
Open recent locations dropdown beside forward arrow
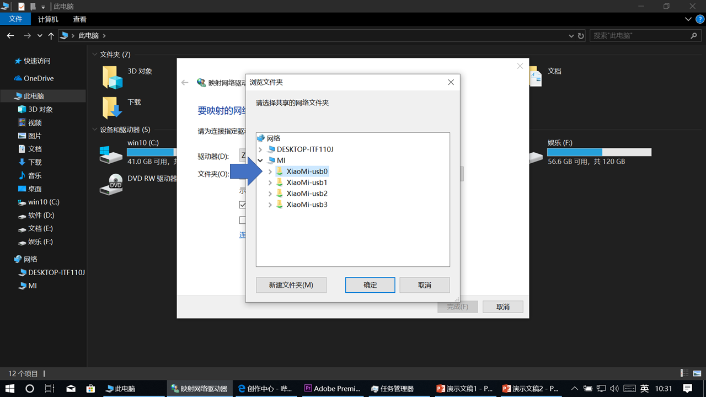click(x=40, y=36)
